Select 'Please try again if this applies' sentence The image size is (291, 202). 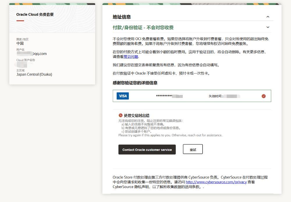tap(170, 135)
